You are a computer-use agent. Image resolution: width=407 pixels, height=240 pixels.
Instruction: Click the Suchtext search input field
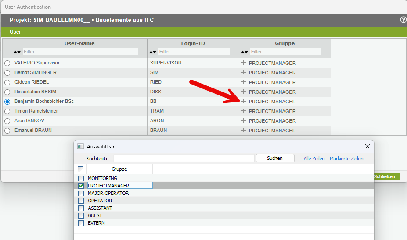point(184,158)
